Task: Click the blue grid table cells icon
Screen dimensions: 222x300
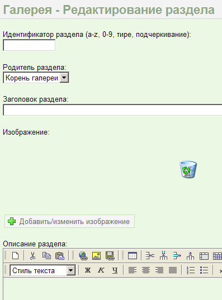Action: click(217, 256)
